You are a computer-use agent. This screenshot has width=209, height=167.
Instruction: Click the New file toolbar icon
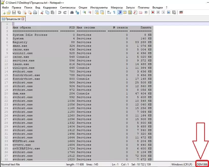(4, 12)
